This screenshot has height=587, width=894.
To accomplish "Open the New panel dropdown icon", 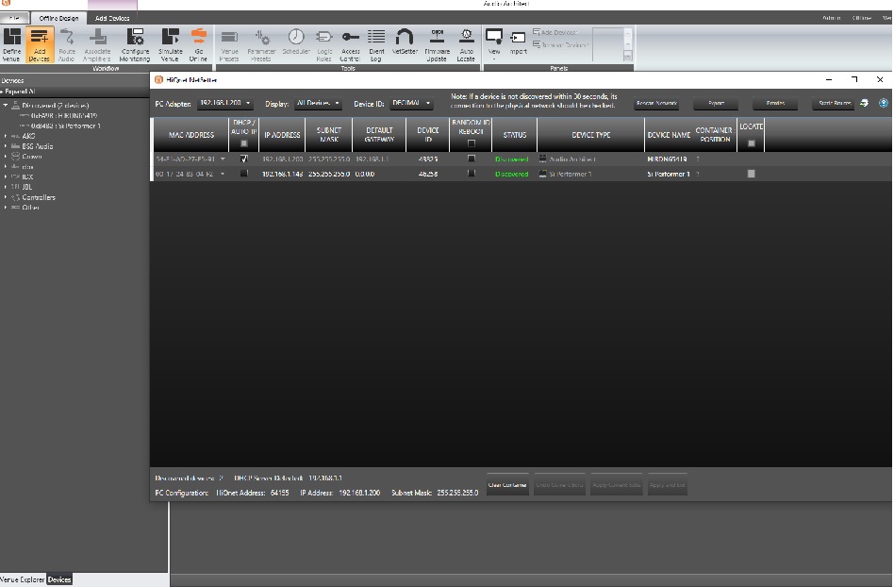I will tap(494, 42).
